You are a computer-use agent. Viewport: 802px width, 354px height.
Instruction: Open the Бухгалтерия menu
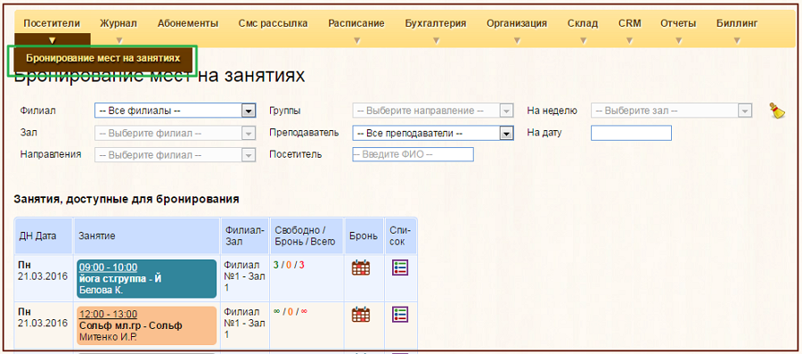pyautogui.click(x=435, y=23)
